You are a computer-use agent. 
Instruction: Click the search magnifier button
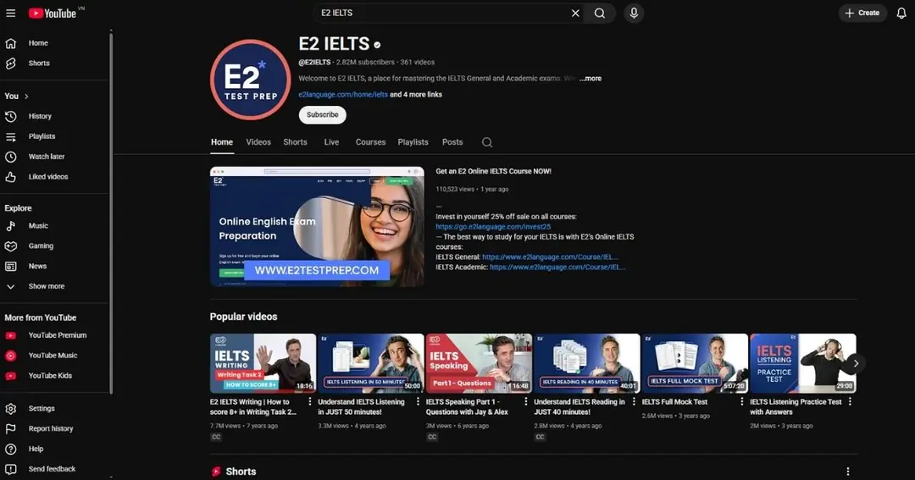pos(599,13)
